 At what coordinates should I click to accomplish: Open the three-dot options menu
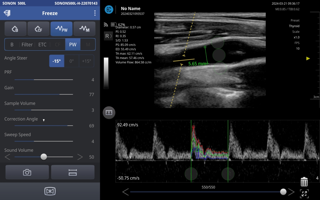point(95,13)
